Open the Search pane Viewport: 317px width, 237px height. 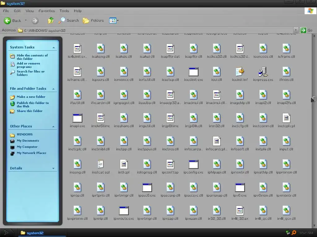(69, 20)
